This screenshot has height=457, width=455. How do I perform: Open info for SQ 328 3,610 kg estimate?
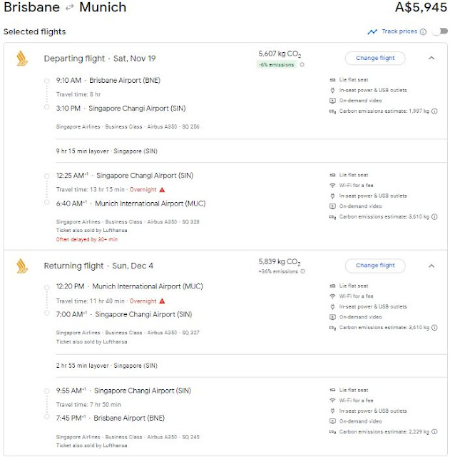pos(434,216)
